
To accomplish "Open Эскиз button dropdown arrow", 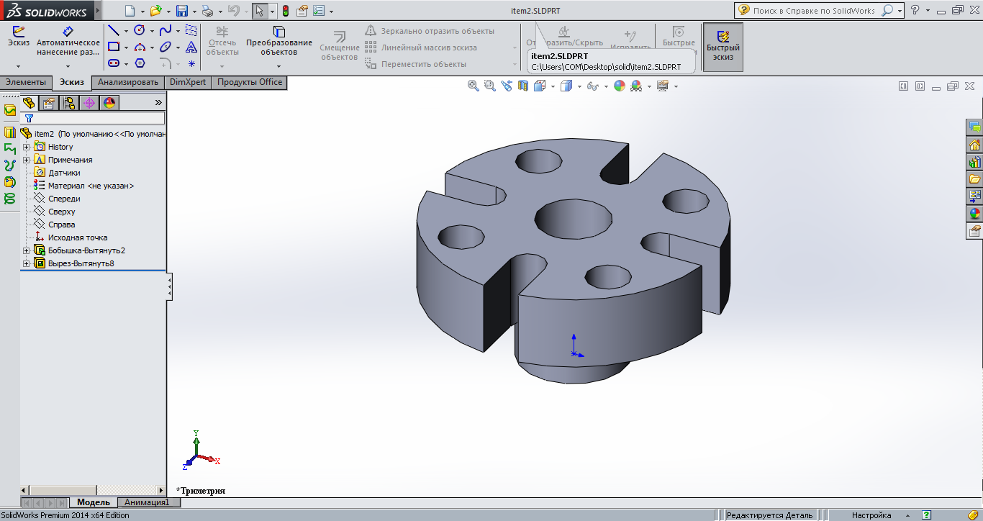I will 19,65.
